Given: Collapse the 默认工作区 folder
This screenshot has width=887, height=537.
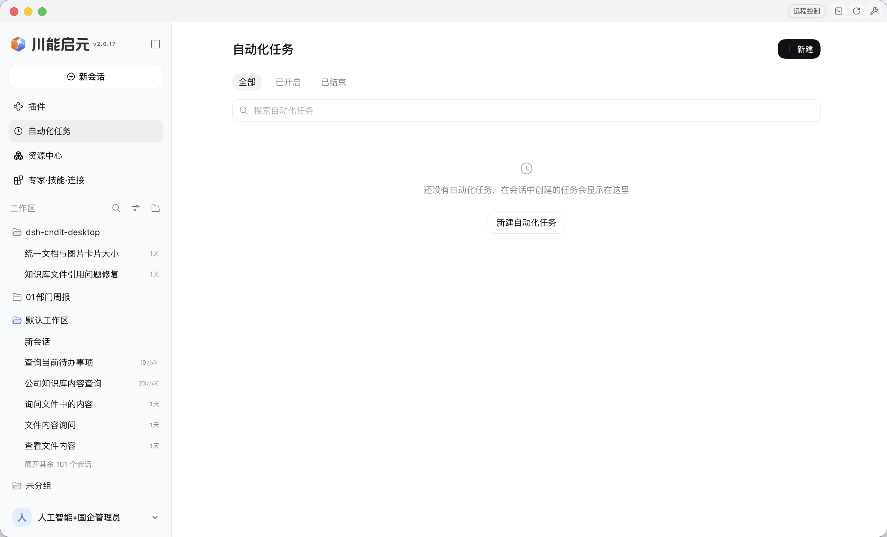Looking at the screenshot, I should pyautogui.click(x=17, y=320).
